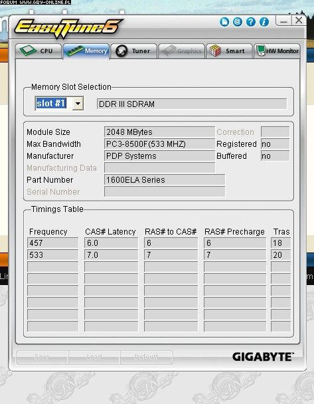Click the 'PDP Systems' manufacturer field
The image size is (314, 404).
pos(159,156)
